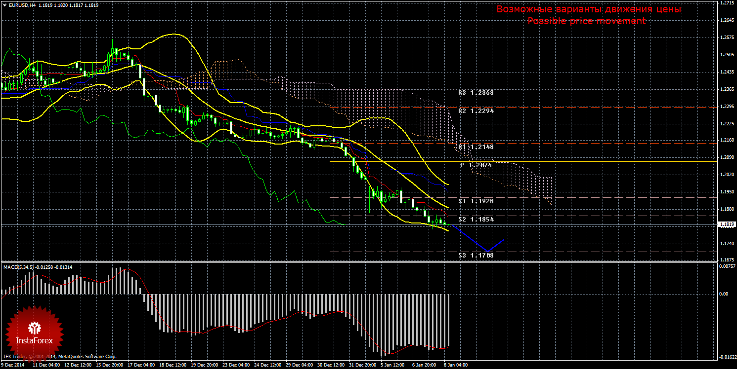Click the S3 1.1708 support label
The width and height of the screenshot is (737, 369).
[x=476, y=255]
